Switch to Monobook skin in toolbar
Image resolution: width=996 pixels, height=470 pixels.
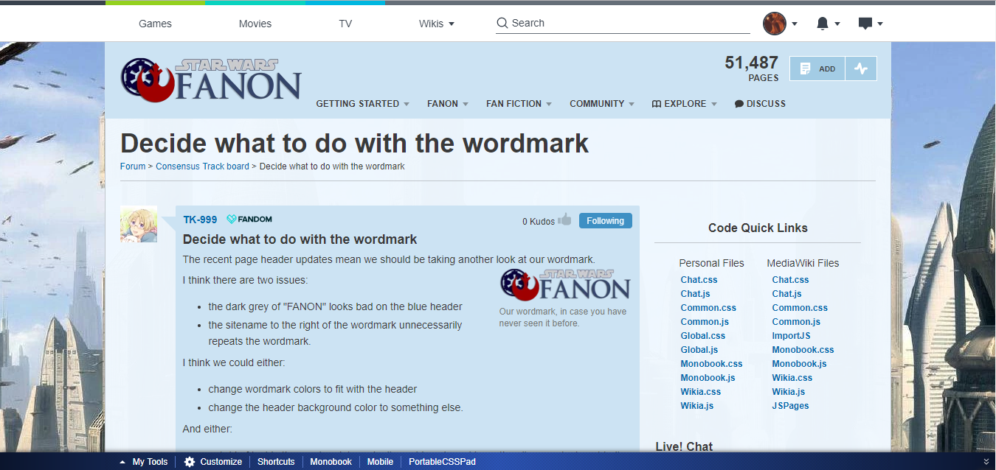click(x=331, y=462)
